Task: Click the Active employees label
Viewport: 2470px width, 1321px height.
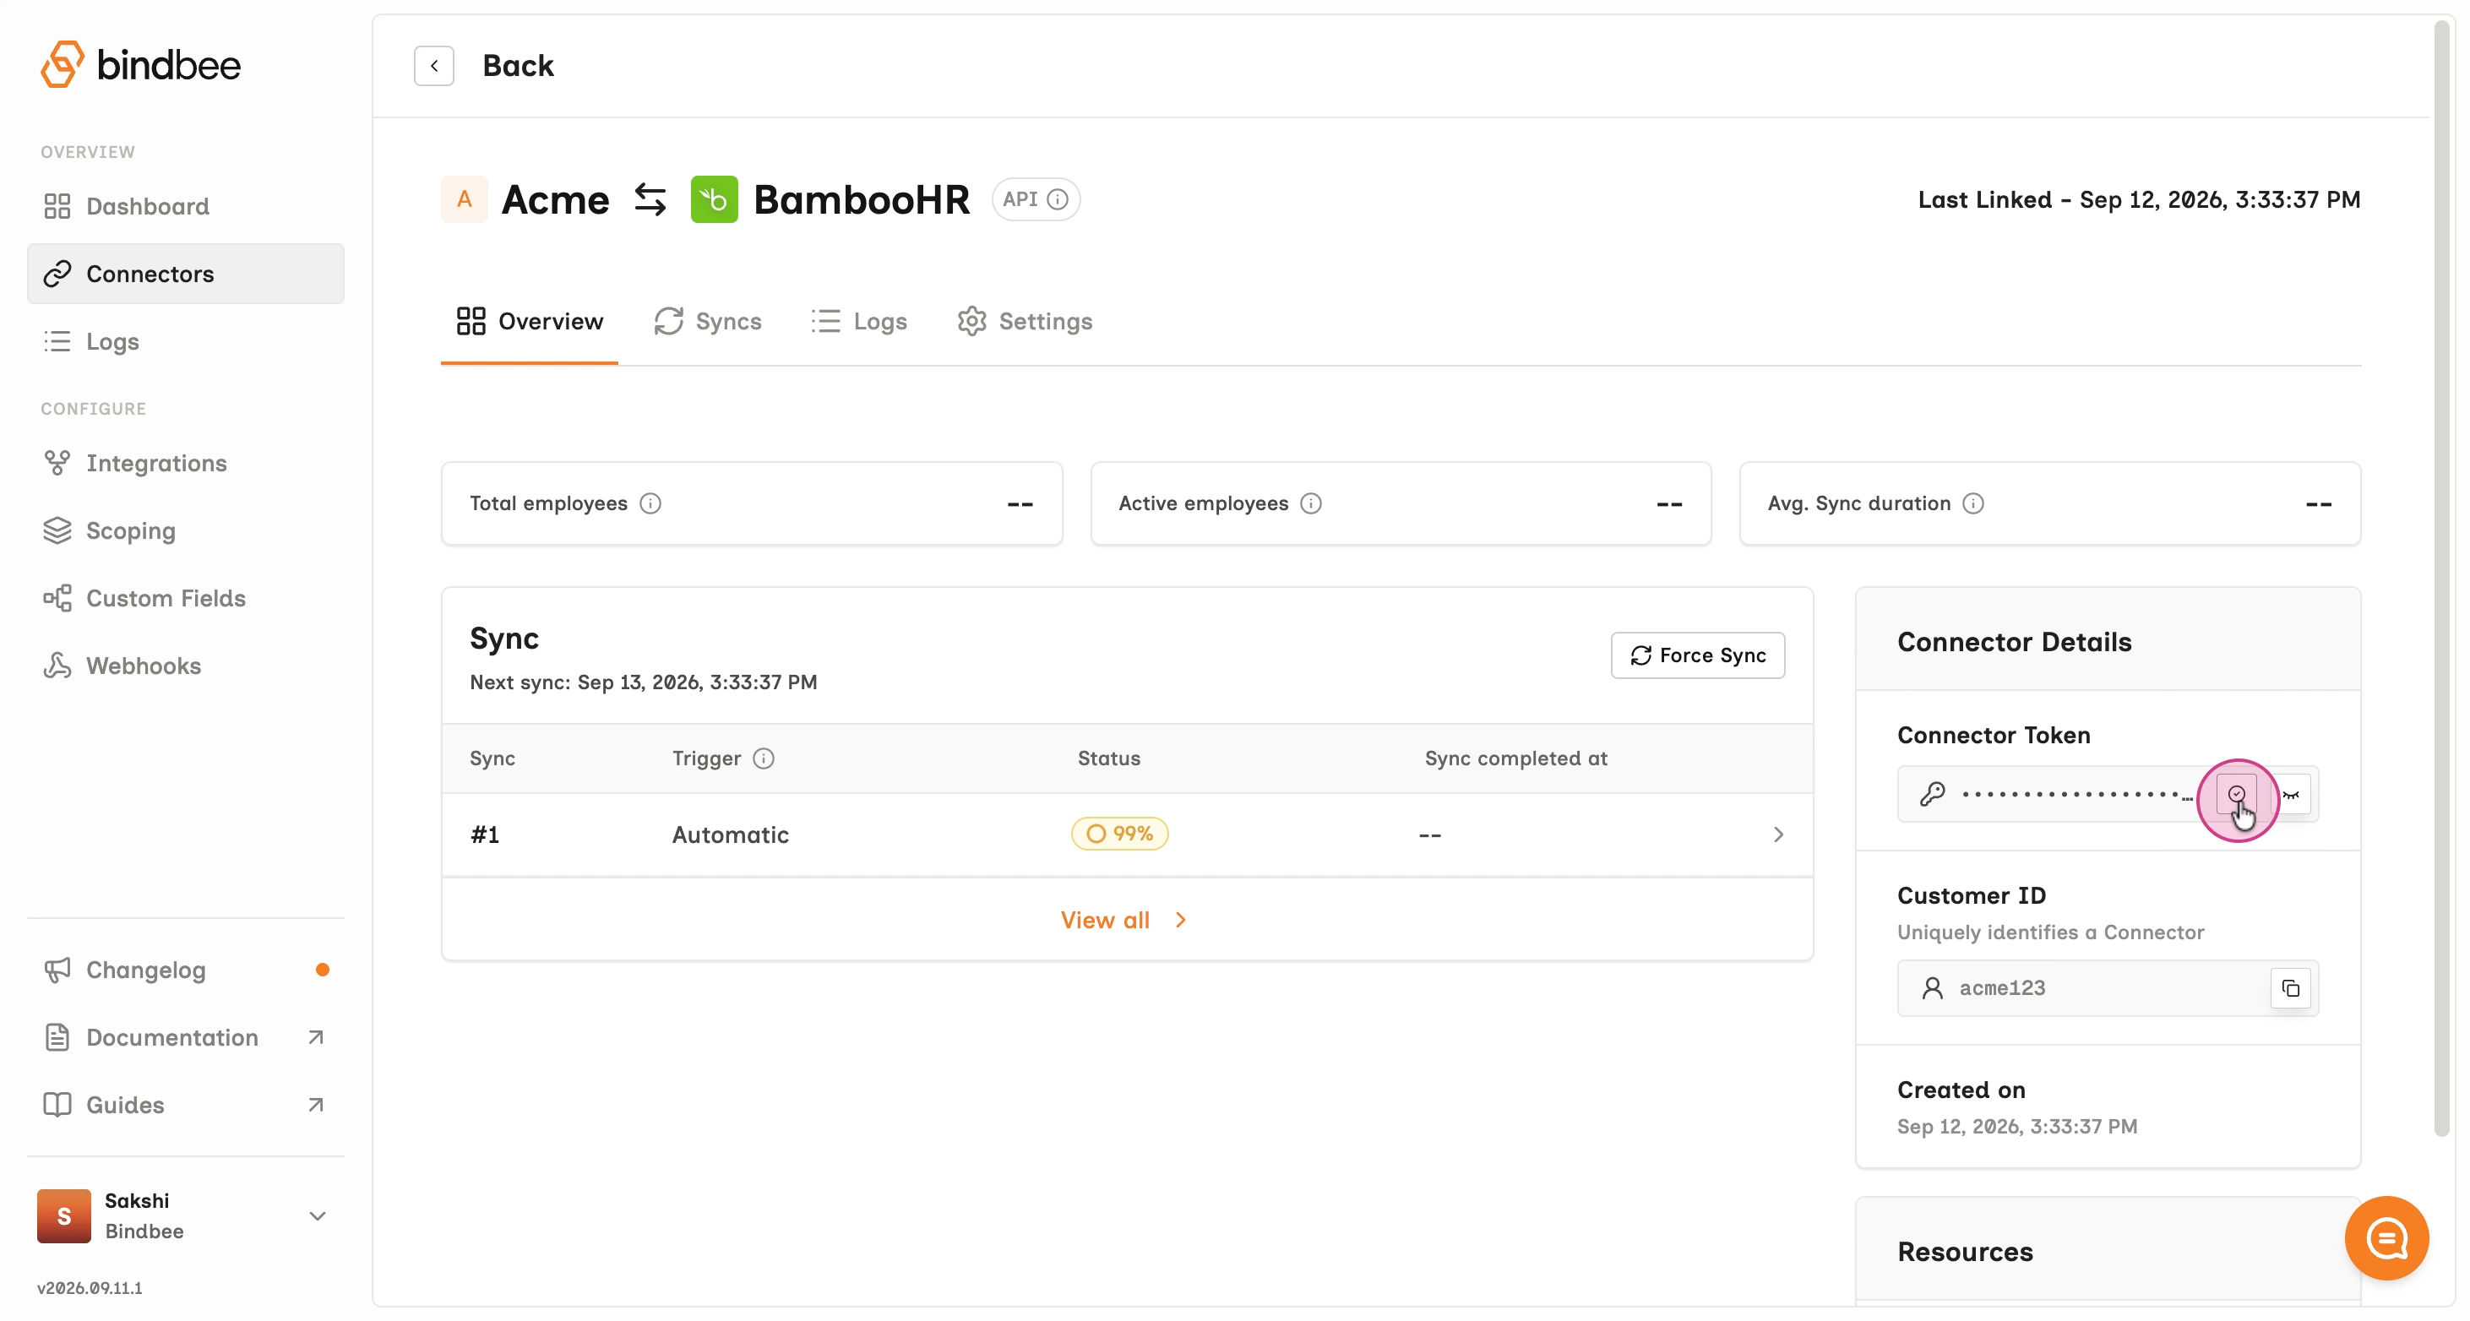Action: tap(1204, 503)
